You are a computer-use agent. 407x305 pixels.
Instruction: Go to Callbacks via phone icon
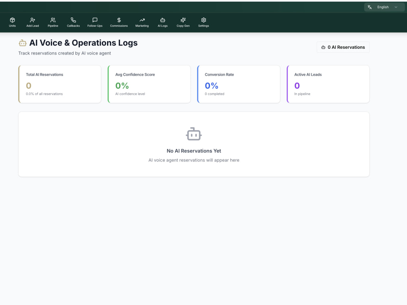click(x=73, y=20)
